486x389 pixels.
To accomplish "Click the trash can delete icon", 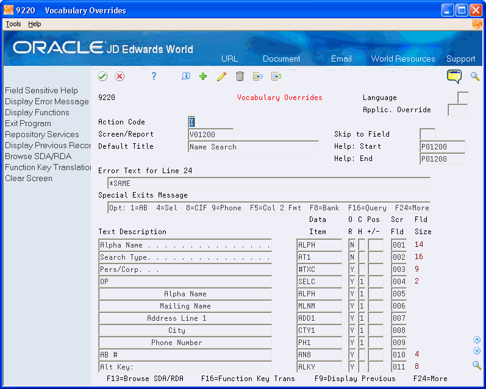I will coord(240,76).
